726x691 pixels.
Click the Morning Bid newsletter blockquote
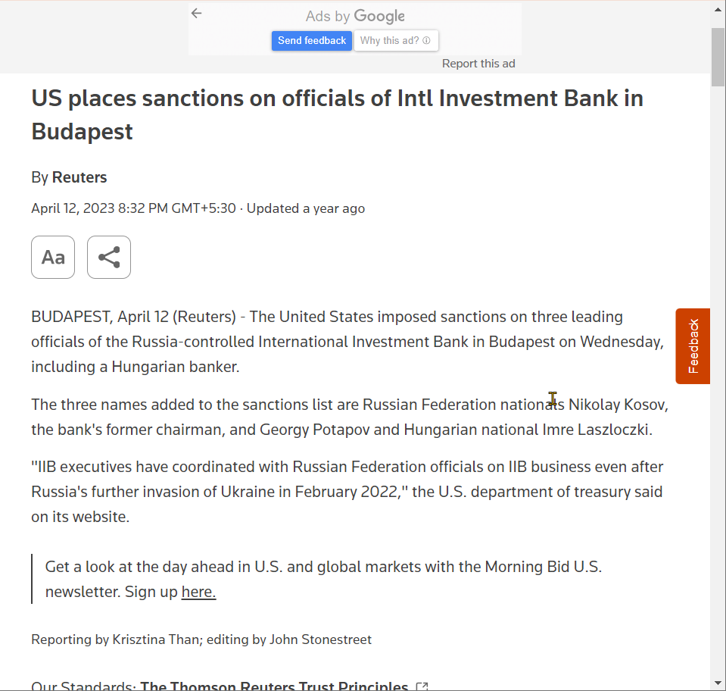tap(323, 580)
